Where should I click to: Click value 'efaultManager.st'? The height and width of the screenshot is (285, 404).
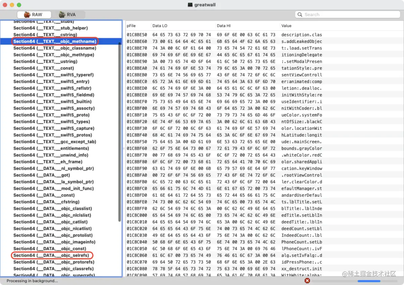pos(302,188)
